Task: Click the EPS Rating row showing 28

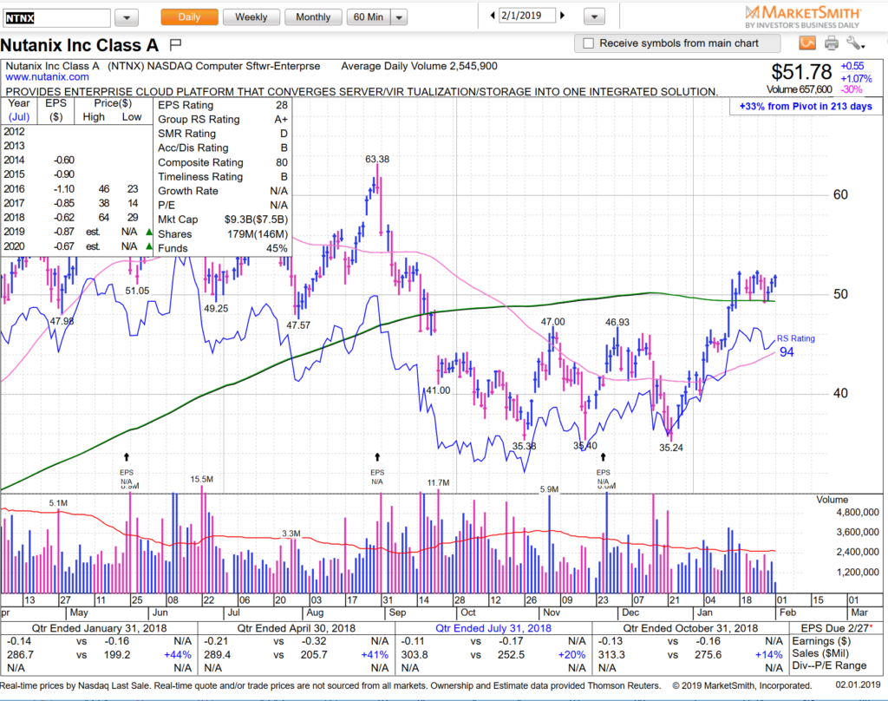Action: tap(223, 105)
